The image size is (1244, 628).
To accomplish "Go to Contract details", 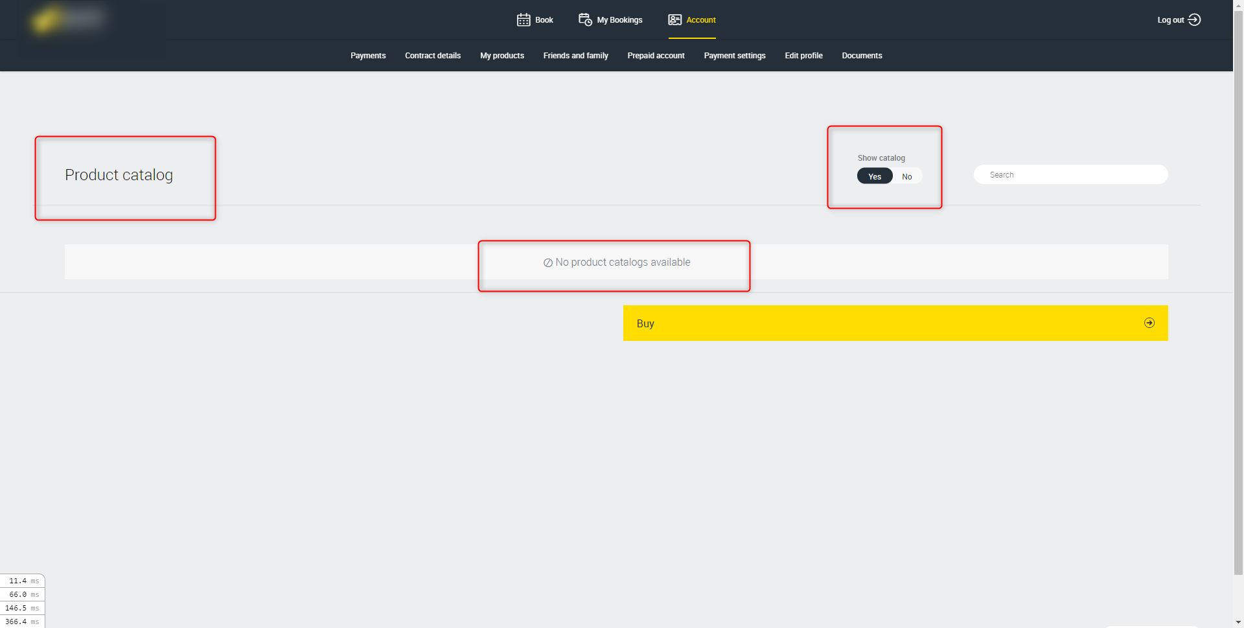I will pos(433,56).
